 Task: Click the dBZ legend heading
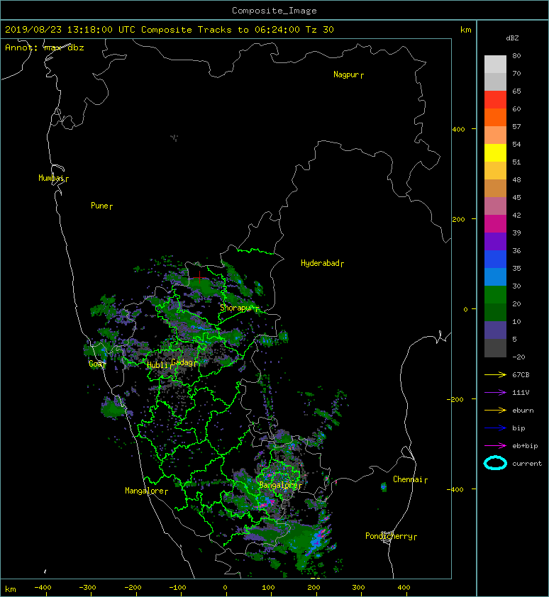click(512, 38)
